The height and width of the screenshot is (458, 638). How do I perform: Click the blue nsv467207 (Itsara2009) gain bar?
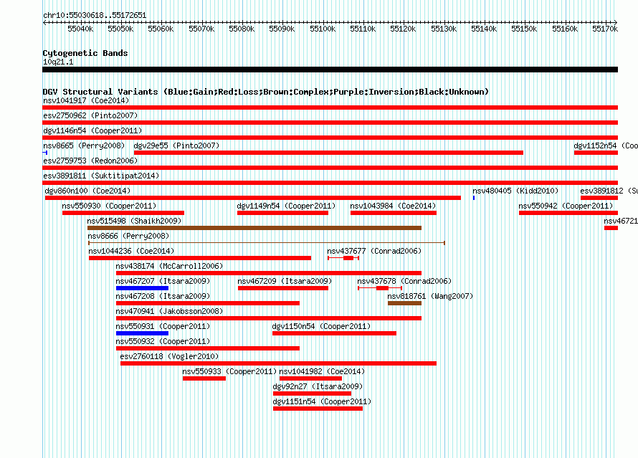[142, 288]
